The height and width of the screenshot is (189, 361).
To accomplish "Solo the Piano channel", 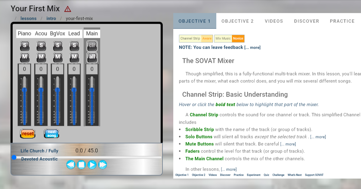I will click(25, 46).
